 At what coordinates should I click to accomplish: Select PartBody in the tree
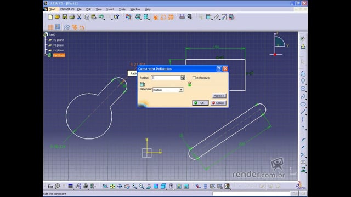pyautogui.click(x=59, y=55)
